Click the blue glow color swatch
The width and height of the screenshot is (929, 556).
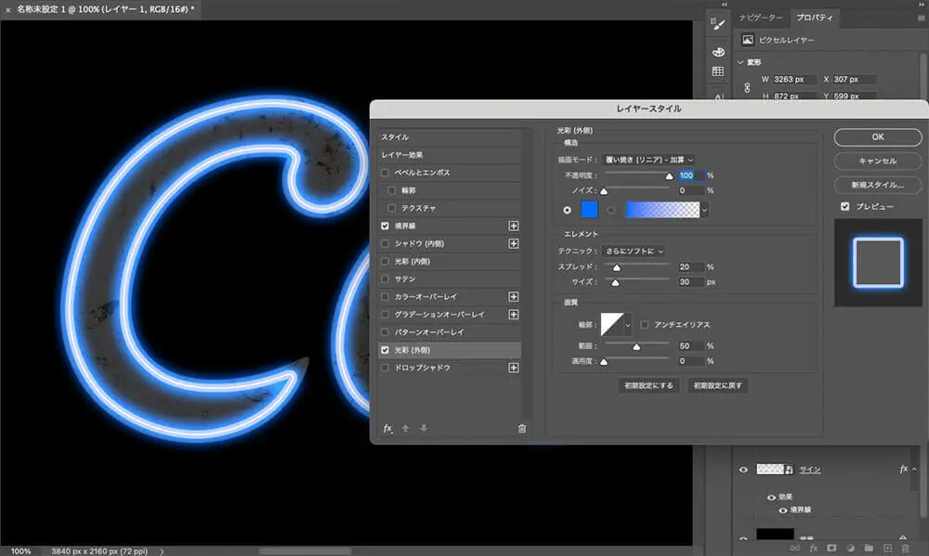pos(591,210)
